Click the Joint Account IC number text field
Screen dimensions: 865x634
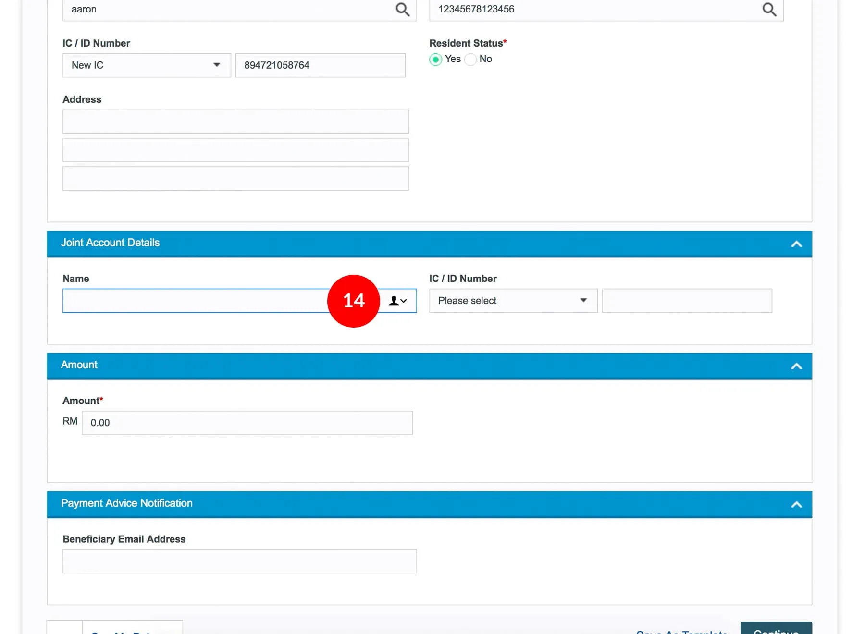687,301
